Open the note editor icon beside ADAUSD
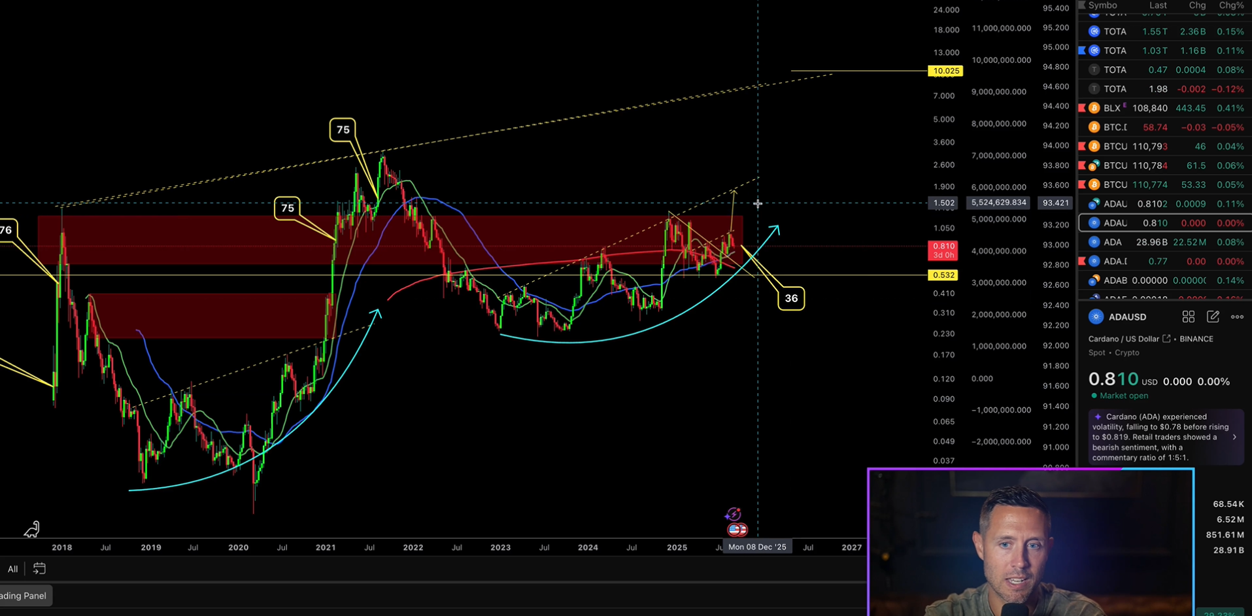The height and width of the screenshot is (616, 1252). (x=1213, y=317)
